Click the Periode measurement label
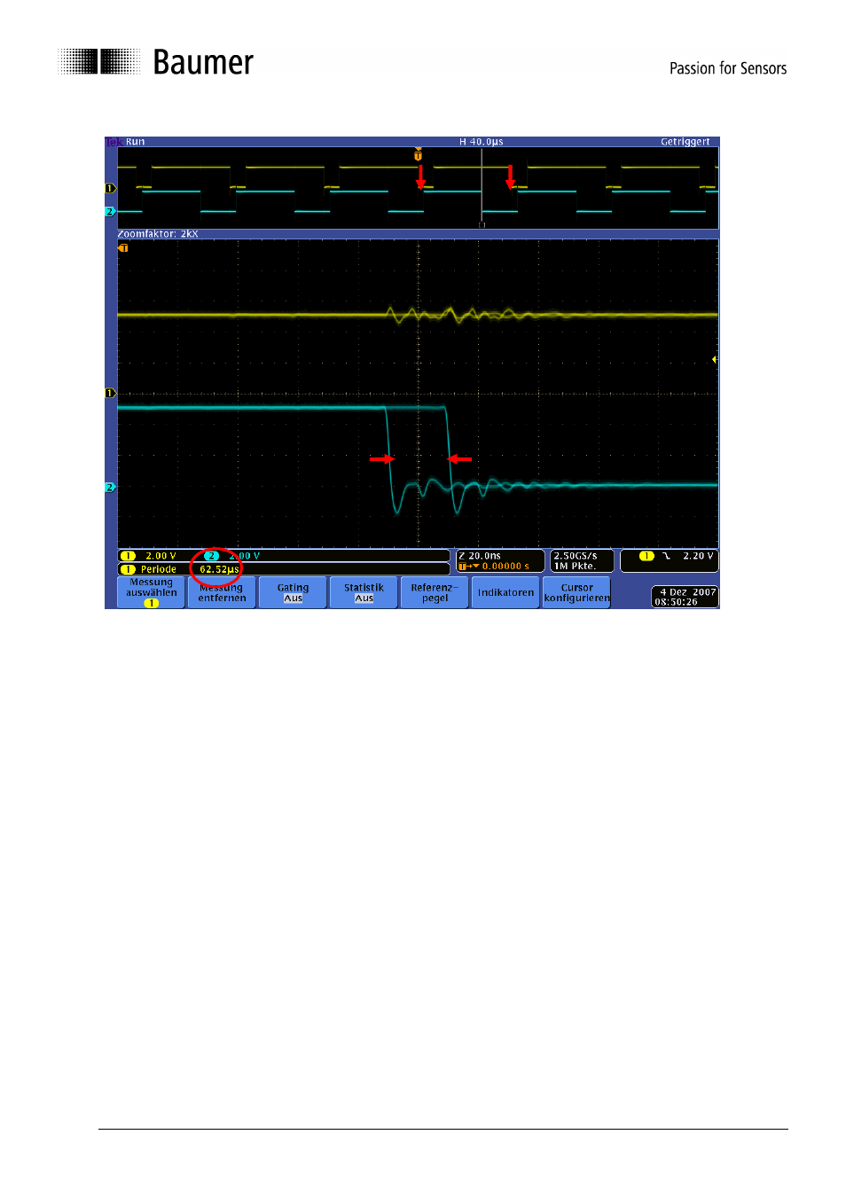The width and height of the screenshot is (846, 1197). coord(159,569)
